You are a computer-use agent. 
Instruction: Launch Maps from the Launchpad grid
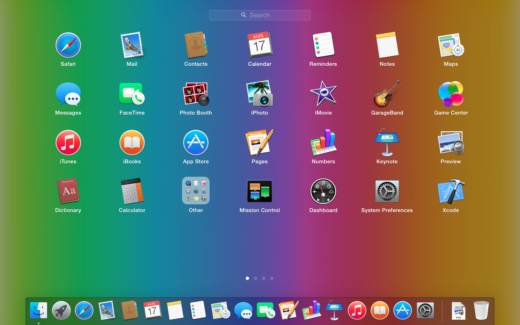[451, 45]
